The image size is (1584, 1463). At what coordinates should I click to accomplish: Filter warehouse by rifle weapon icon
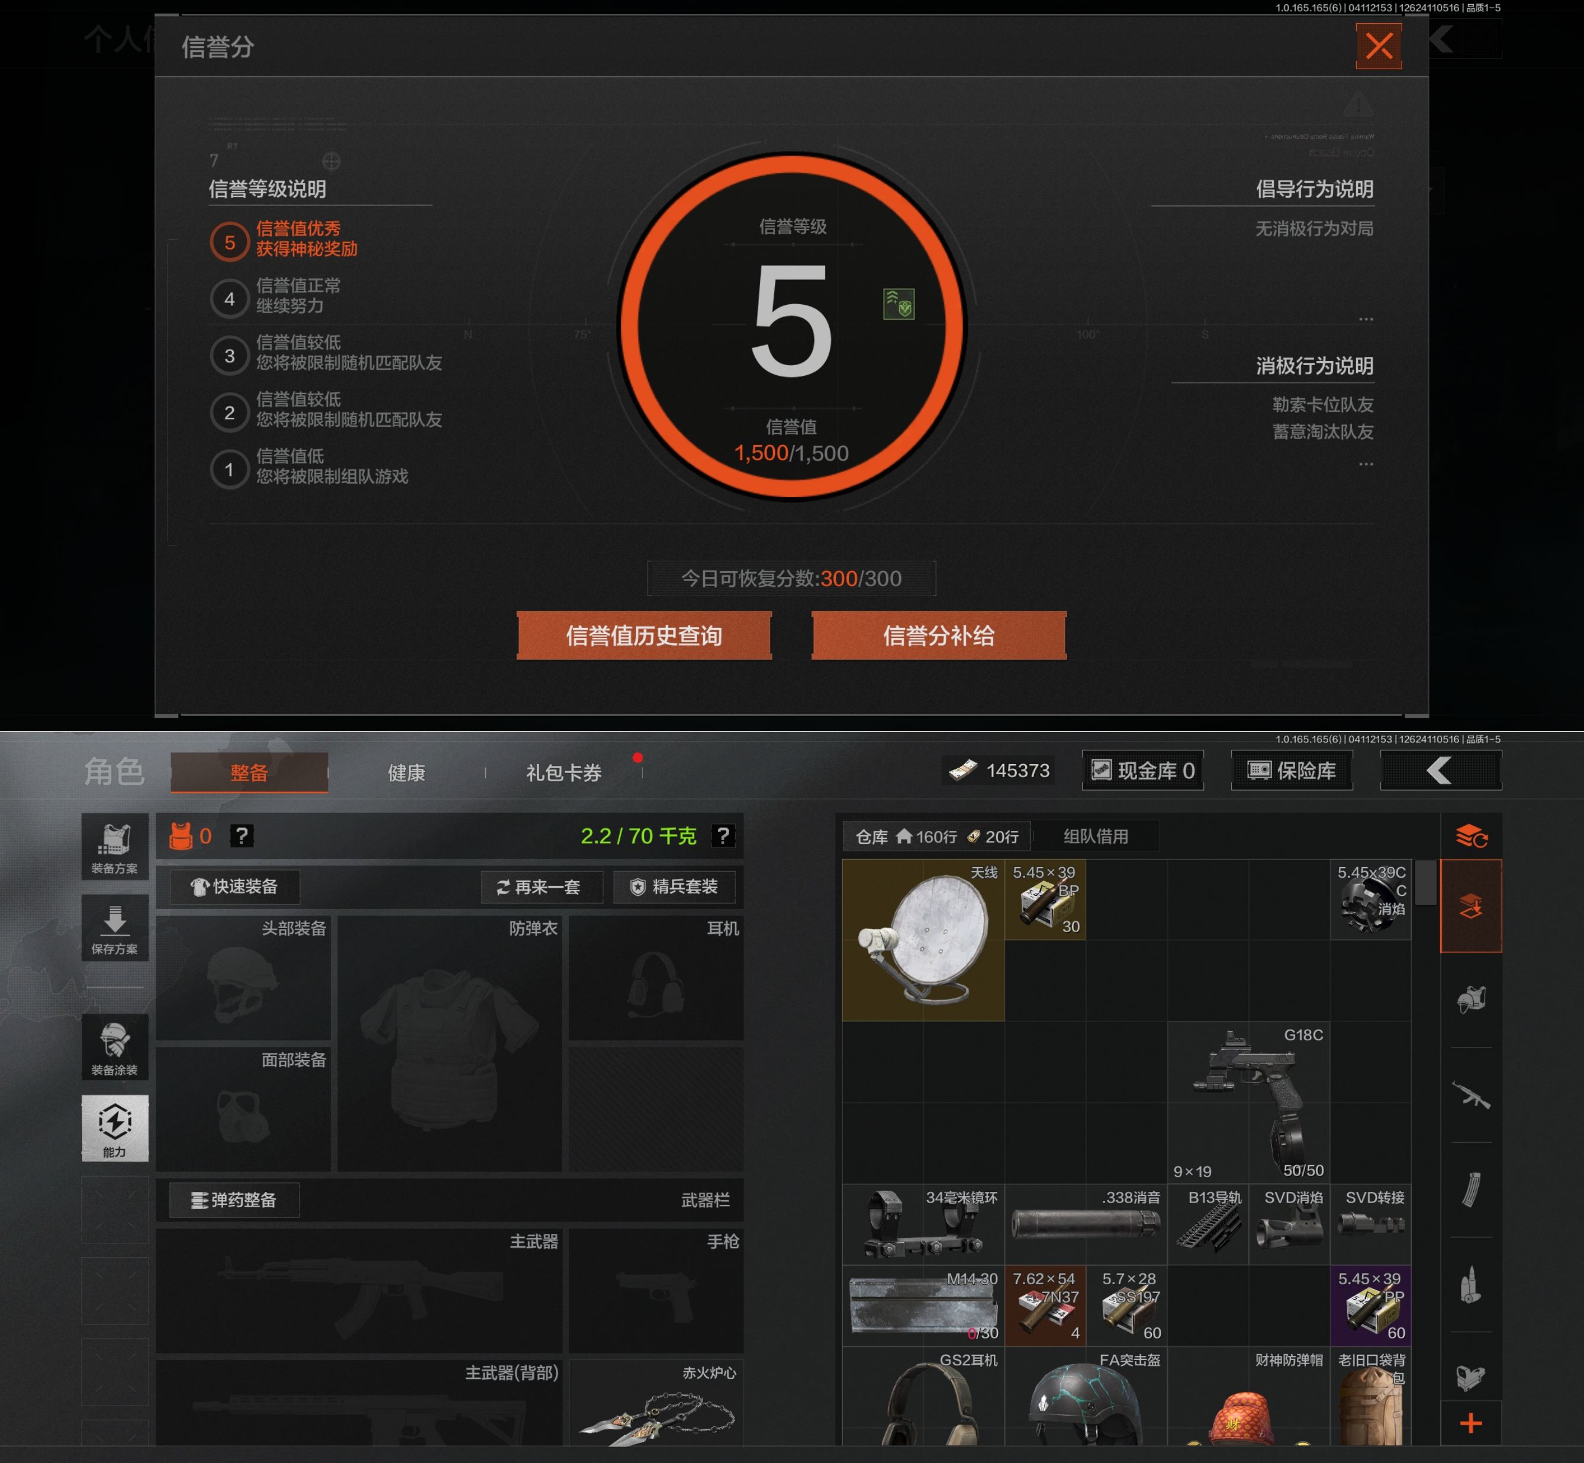coord(1471,1095)
